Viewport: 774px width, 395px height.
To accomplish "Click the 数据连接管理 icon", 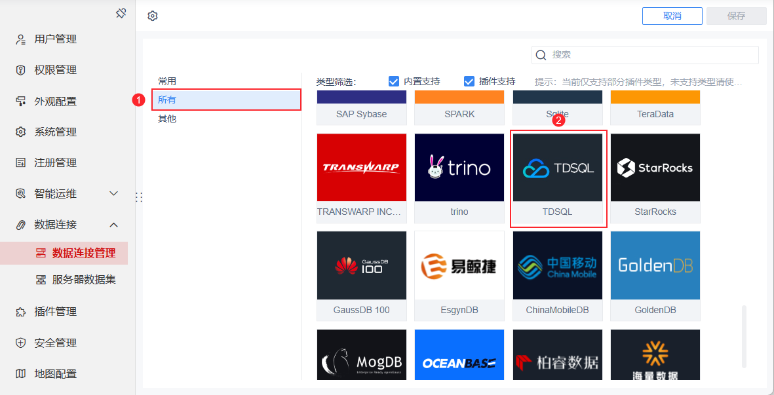I will [x=41, y=254].
